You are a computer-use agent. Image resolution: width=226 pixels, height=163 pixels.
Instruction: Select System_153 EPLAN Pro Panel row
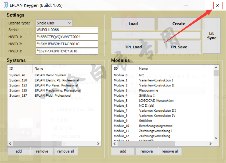[x=54, y=85]
